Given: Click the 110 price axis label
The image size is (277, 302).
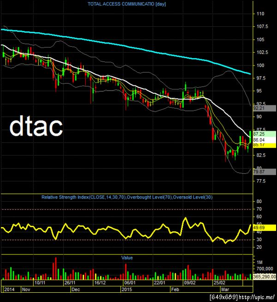Looking at the screenshot, I should [x=260, y=14].
